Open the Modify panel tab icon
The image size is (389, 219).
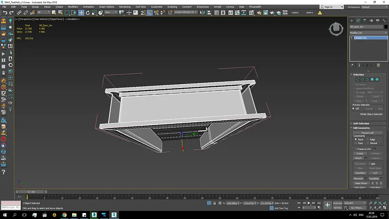[358, 20]
